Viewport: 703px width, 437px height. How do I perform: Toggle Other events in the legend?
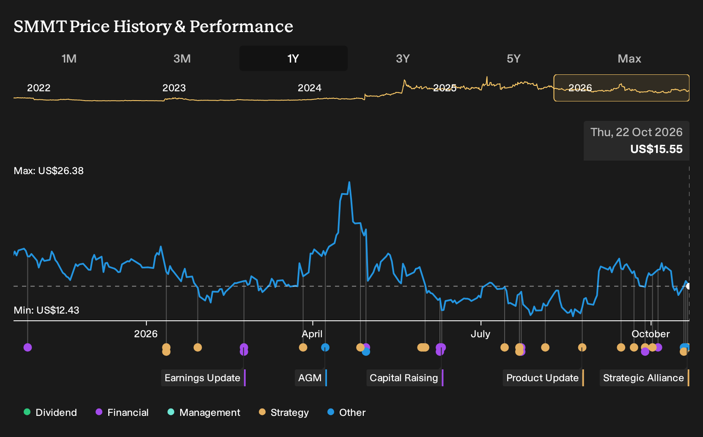(346, 412)
